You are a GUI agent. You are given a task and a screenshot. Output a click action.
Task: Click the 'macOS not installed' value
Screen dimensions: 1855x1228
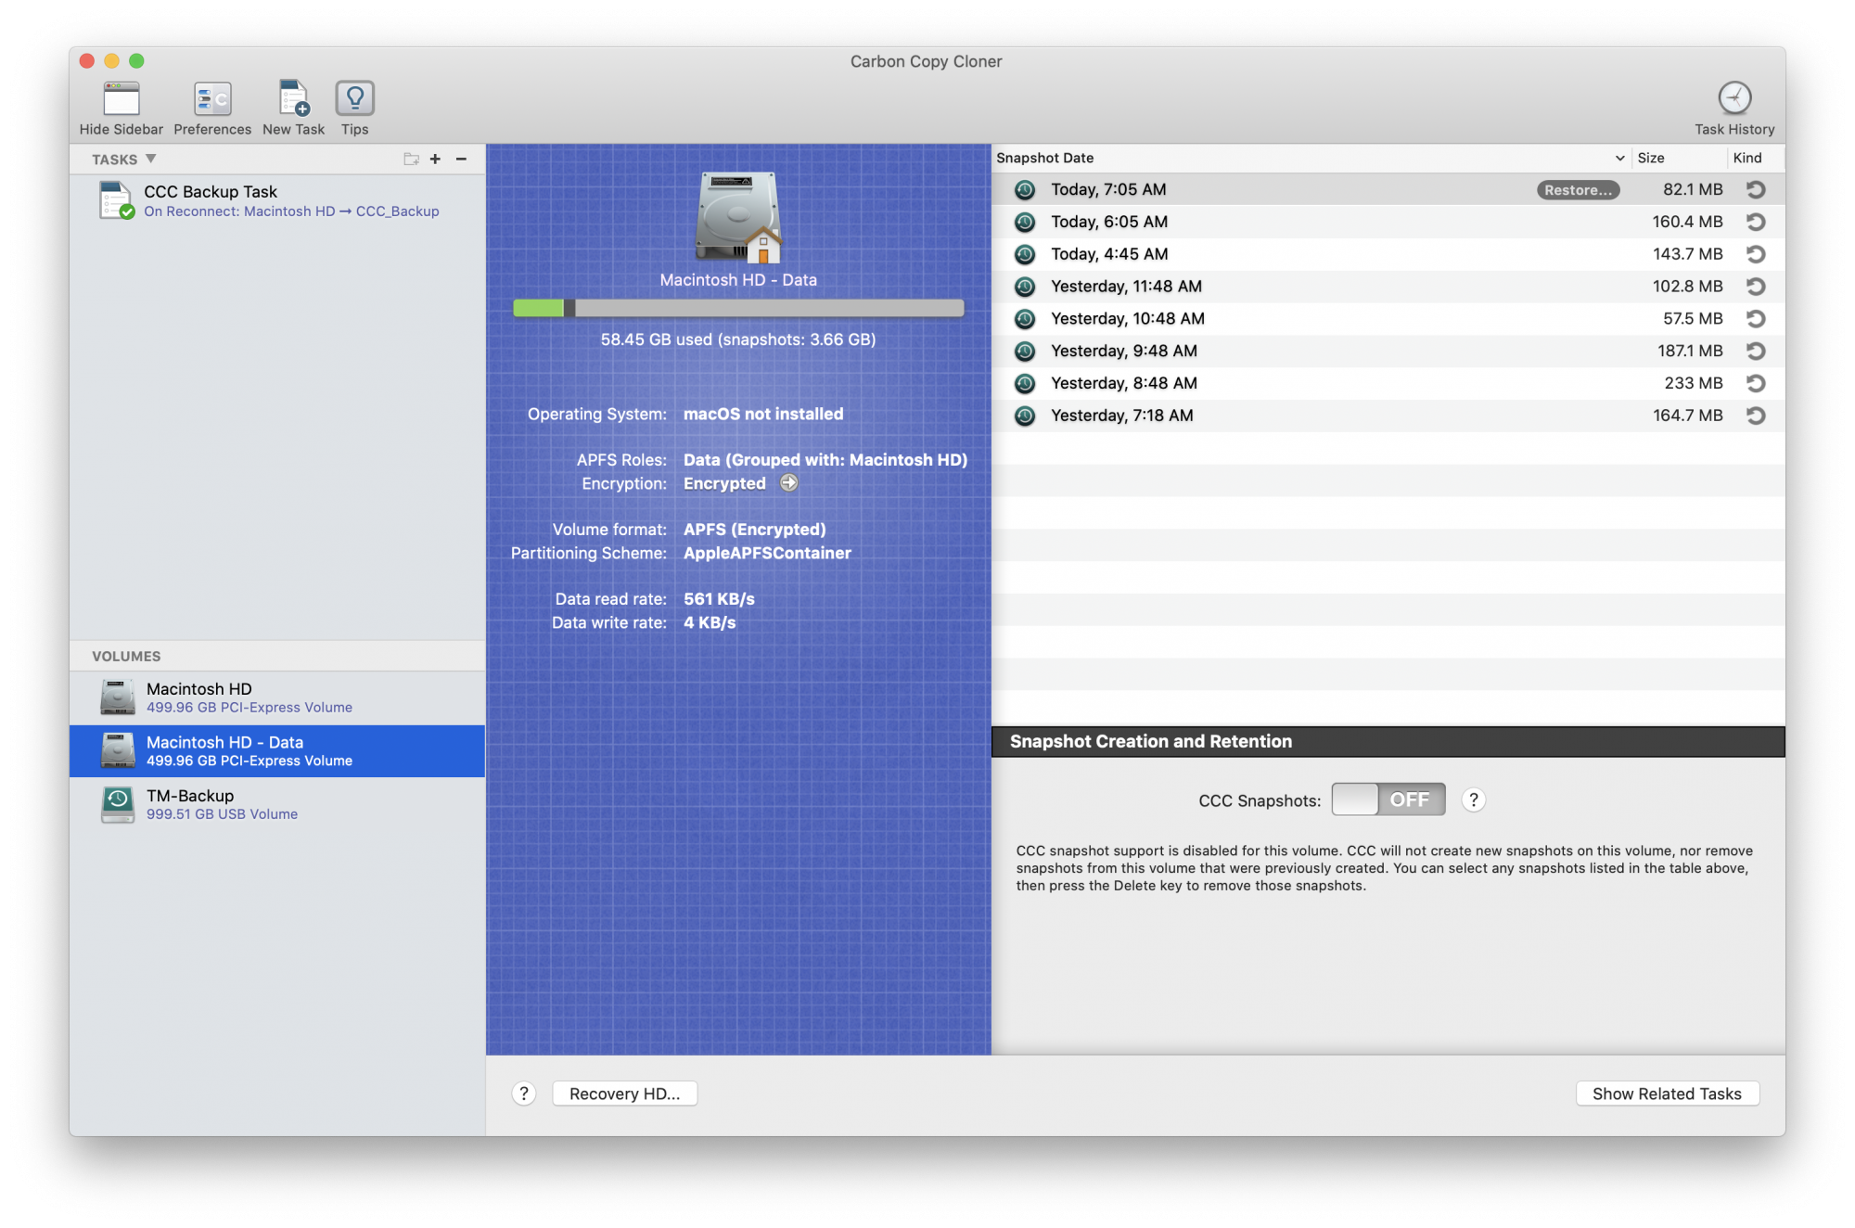point(763,414)
